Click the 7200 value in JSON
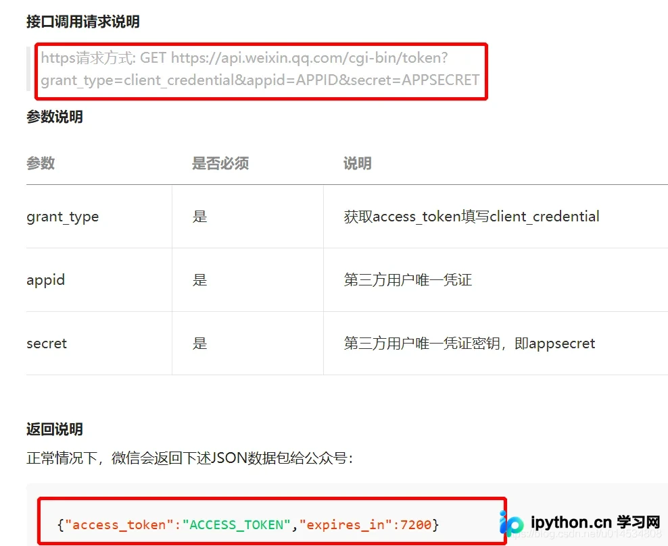 (x=416, y=524)
